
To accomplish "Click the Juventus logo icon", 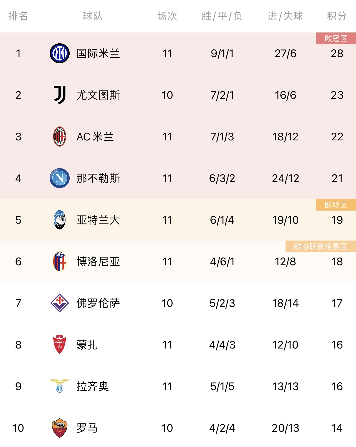I will point(60,95).
